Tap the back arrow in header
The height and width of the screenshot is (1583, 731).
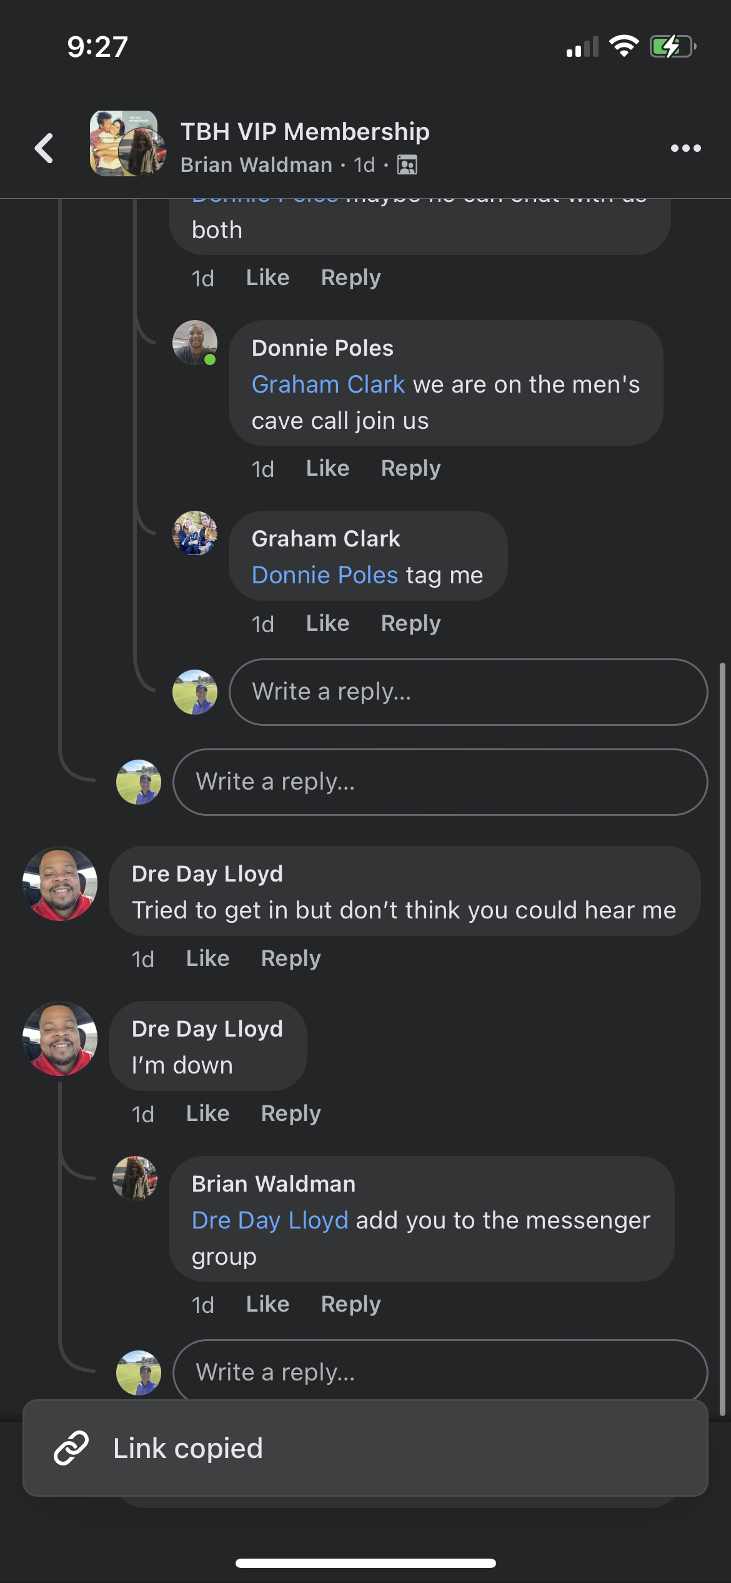[44, 148]
